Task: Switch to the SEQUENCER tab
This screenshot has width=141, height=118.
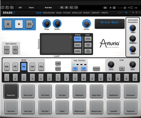Action: point(49,13)
